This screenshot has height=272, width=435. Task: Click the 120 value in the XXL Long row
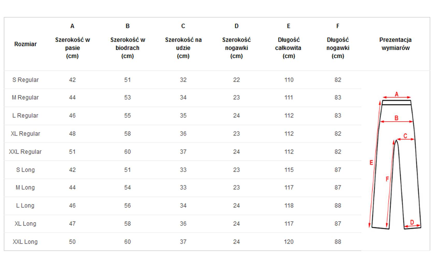(289, 242)
